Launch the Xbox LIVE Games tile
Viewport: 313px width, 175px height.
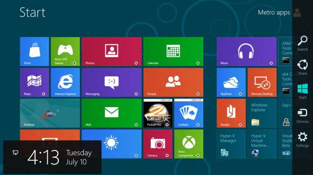point(65,51)
